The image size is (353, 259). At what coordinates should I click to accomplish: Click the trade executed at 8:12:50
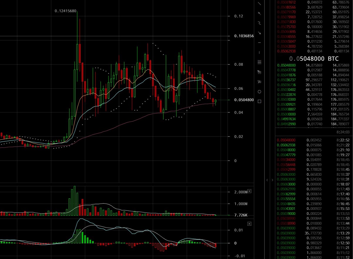pos(314,243)
